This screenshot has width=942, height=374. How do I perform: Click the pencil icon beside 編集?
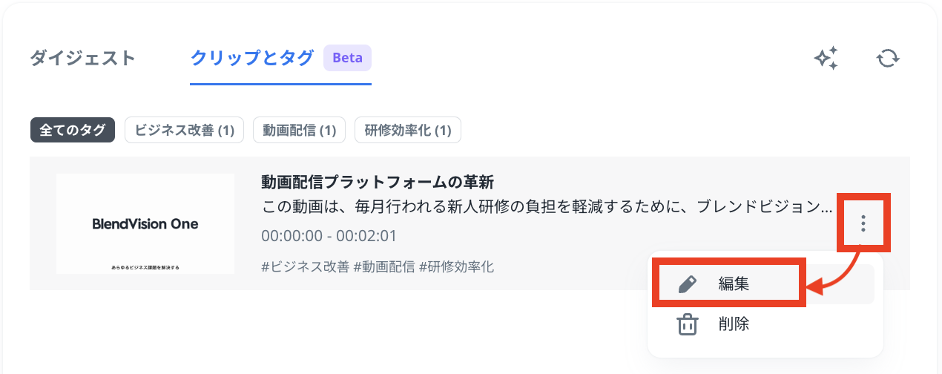point(688,283)
